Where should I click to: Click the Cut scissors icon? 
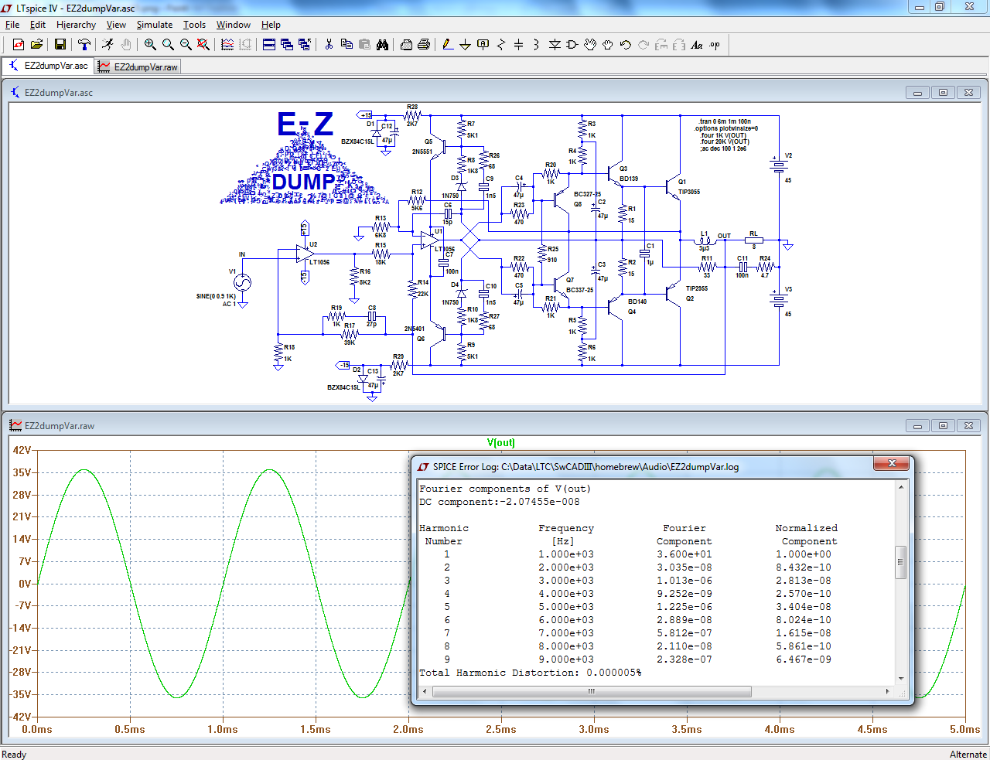tap(329, 45)
